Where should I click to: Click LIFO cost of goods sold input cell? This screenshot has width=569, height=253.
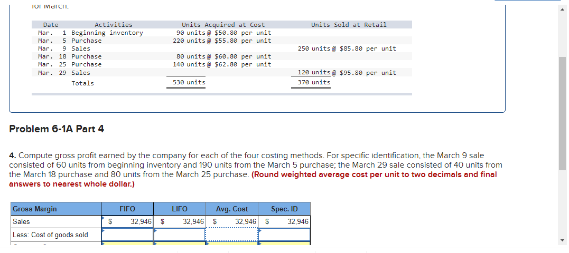pos(180,235)
